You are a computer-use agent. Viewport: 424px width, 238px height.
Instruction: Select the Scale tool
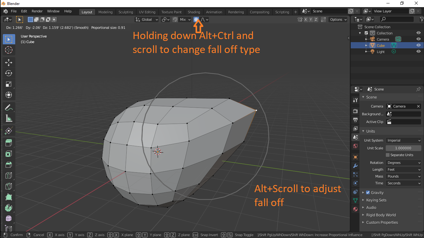click(x=9, y=84)
